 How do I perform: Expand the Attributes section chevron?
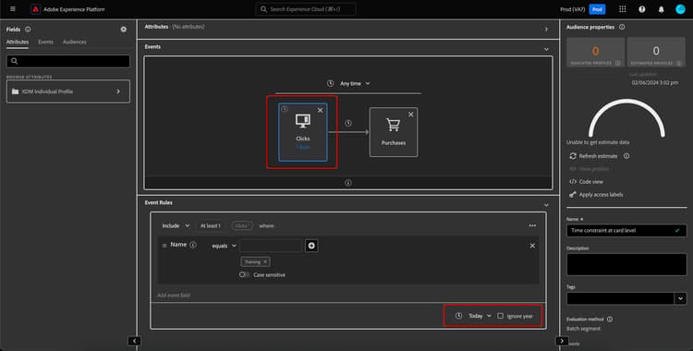546,30
